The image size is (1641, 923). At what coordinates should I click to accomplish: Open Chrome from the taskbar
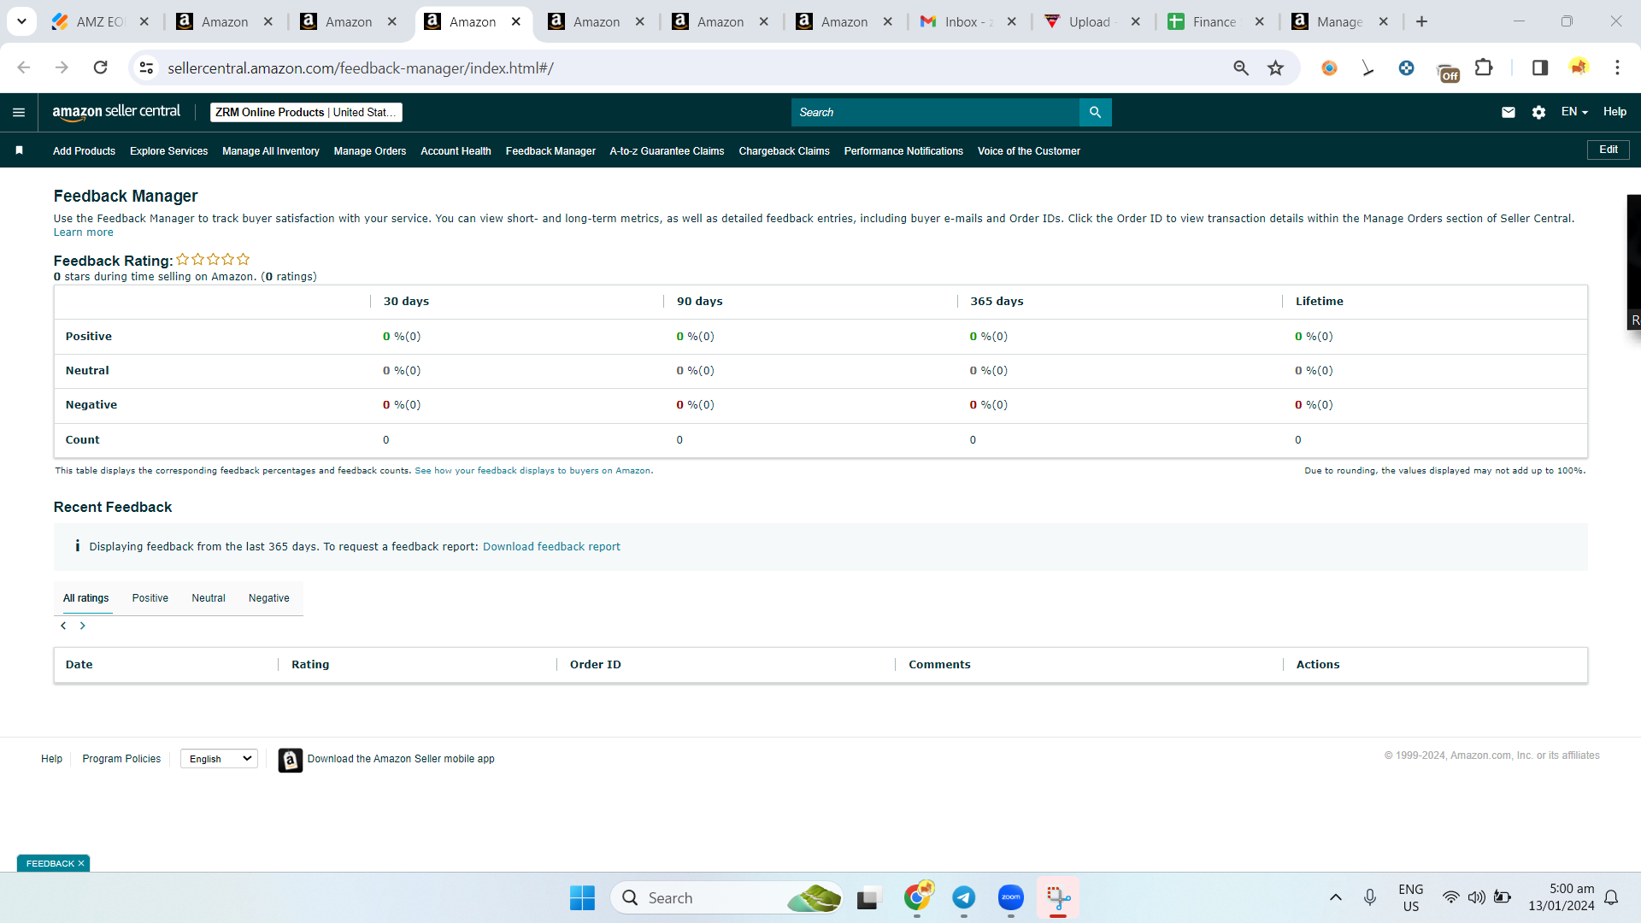pos(917,897)
